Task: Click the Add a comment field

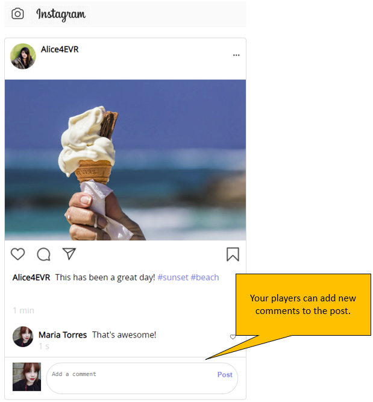Action: click(x=131, y=378)
